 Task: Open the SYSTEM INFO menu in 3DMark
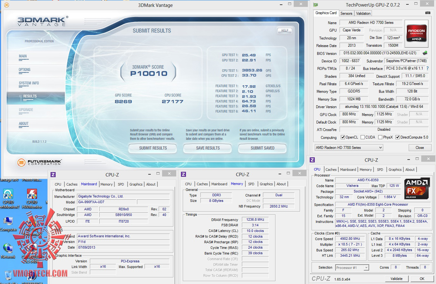(29, 83)
